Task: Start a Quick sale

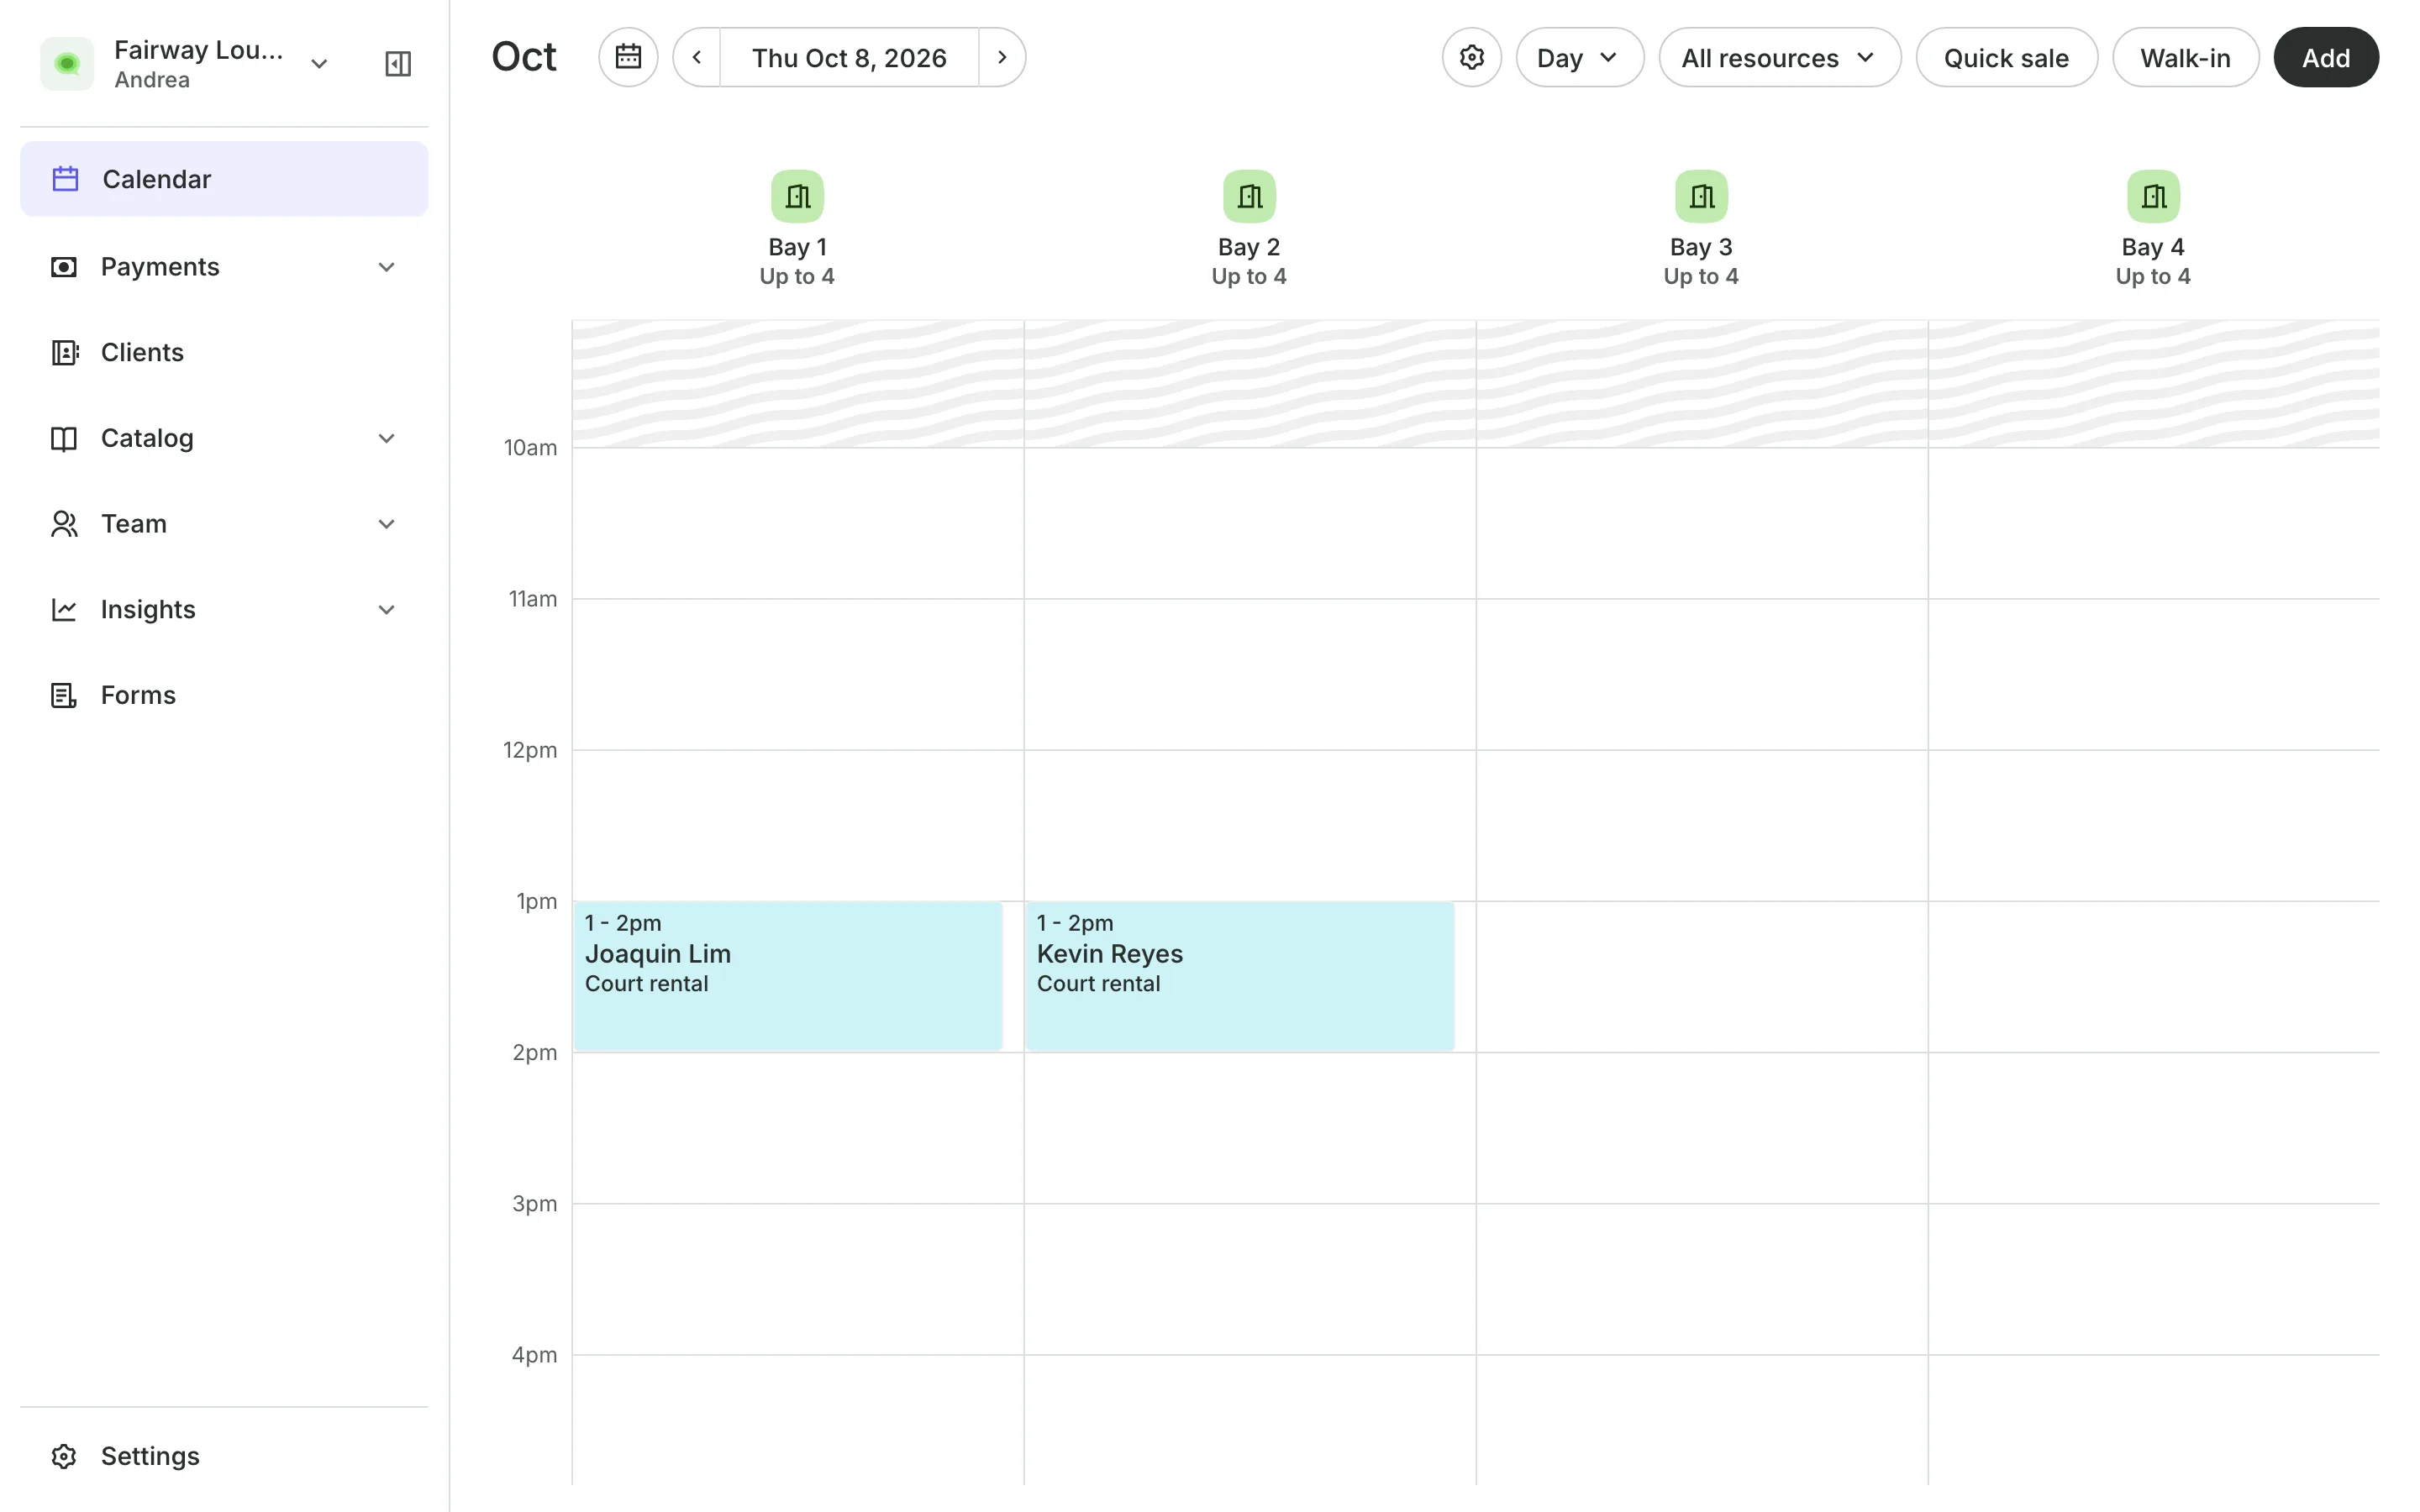Action: pos(2006,57)
